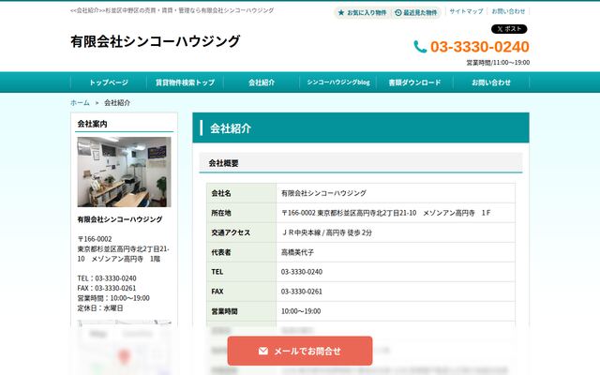
Task: Click the X ポスト share button
Action: point(509,29)
